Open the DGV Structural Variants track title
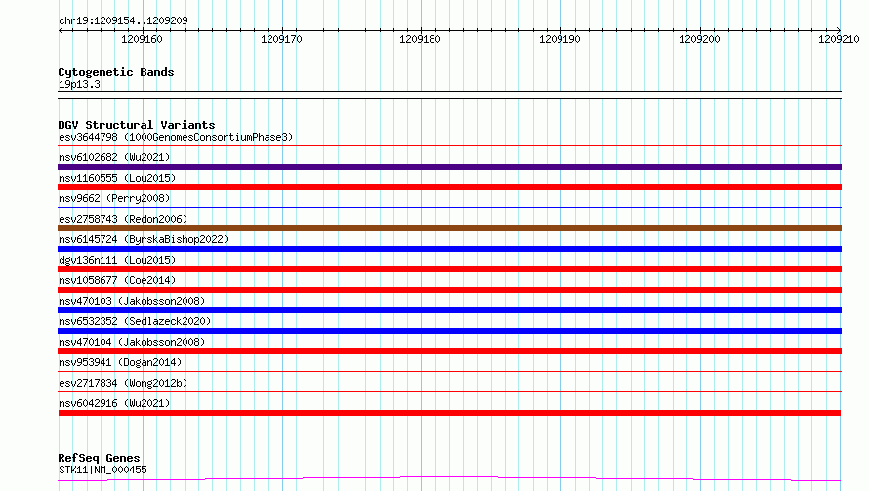The image size is (869, 491). point(137,125)
